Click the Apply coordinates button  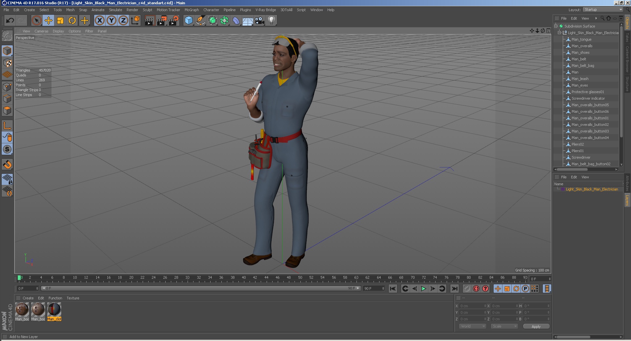click(536, 326)
